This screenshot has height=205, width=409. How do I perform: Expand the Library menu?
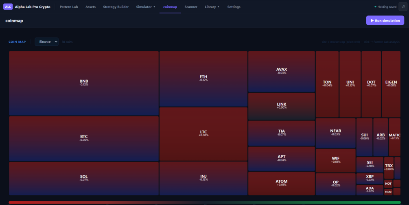point(212,7)
